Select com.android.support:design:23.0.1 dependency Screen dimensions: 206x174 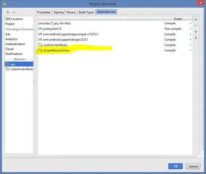pos(66,40)
